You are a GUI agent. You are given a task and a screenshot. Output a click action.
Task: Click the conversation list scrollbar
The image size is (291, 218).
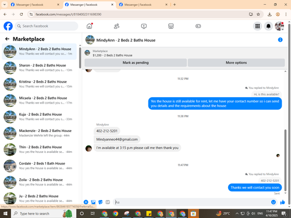pyautogui.click(x=80, y=58)
